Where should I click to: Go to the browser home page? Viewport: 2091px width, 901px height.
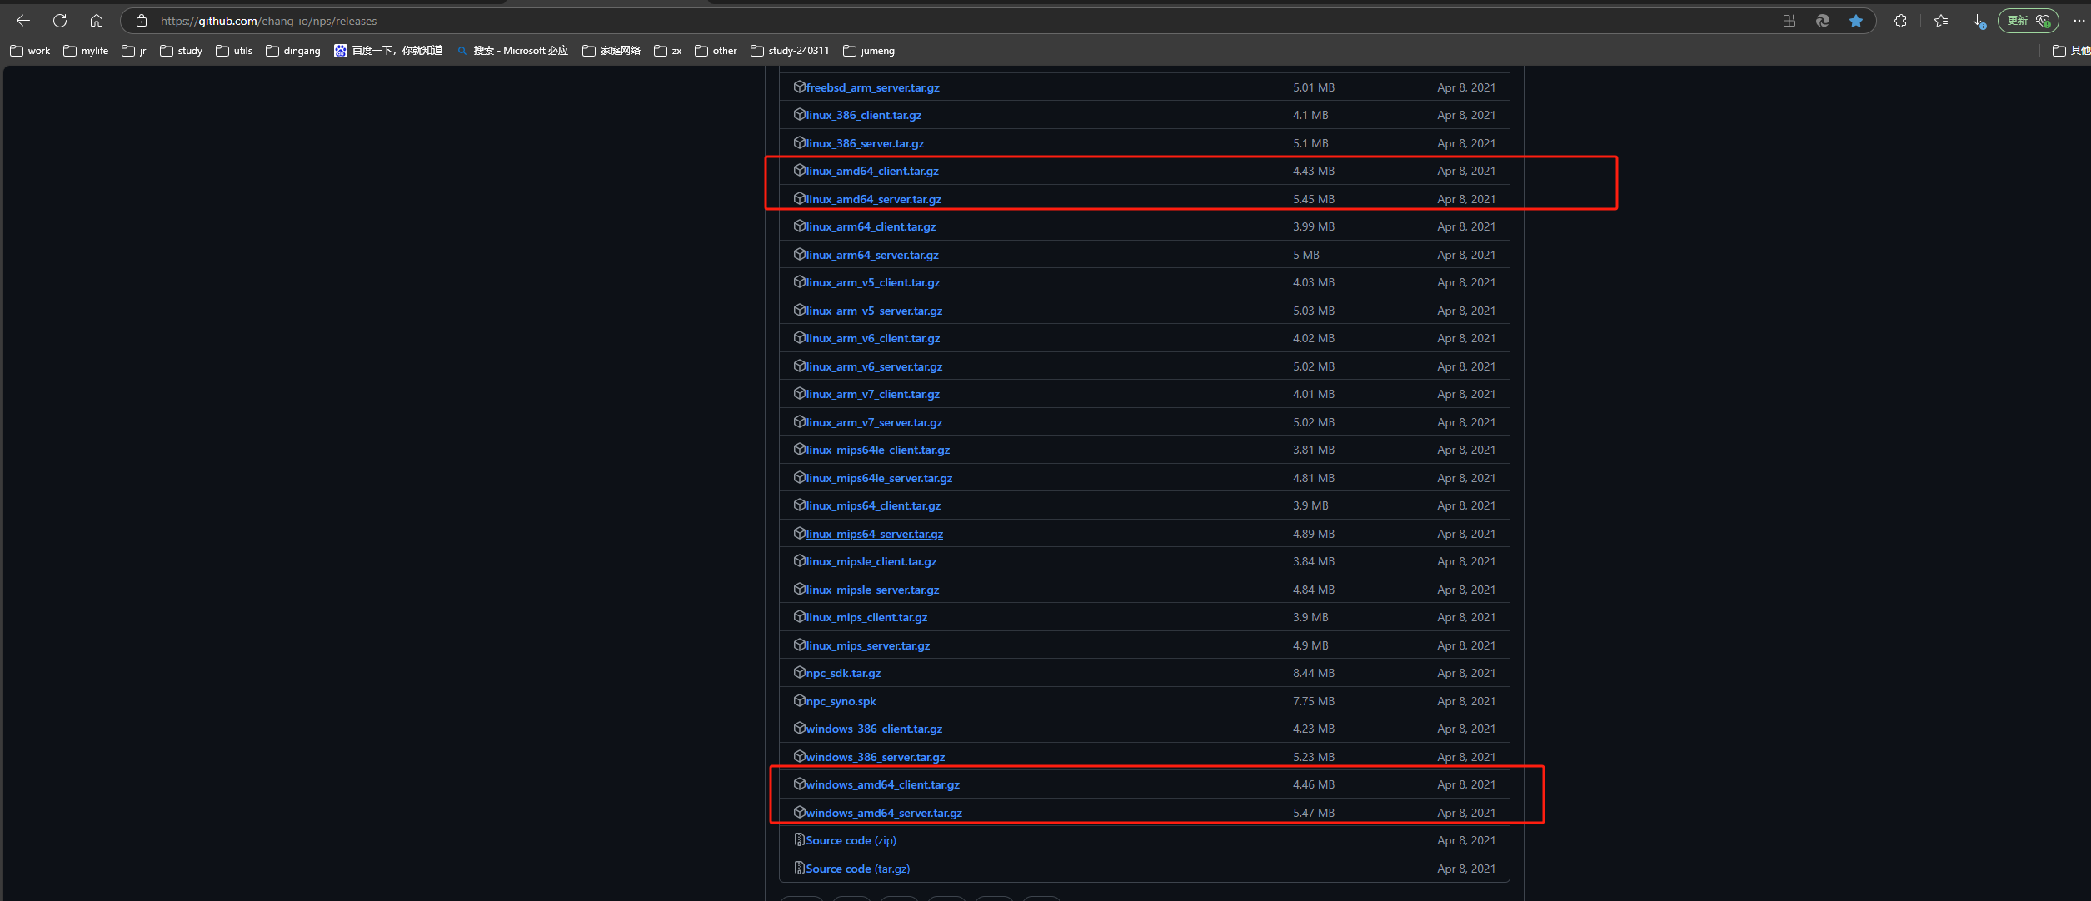[97, 21]
